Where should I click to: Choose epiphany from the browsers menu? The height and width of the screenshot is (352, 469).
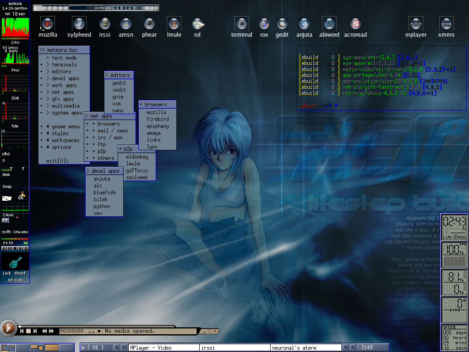[x=158, y=126]
